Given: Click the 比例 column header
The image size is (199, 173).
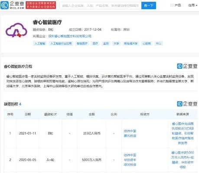Looking at the screenshot, I should [x=114, y=114].
